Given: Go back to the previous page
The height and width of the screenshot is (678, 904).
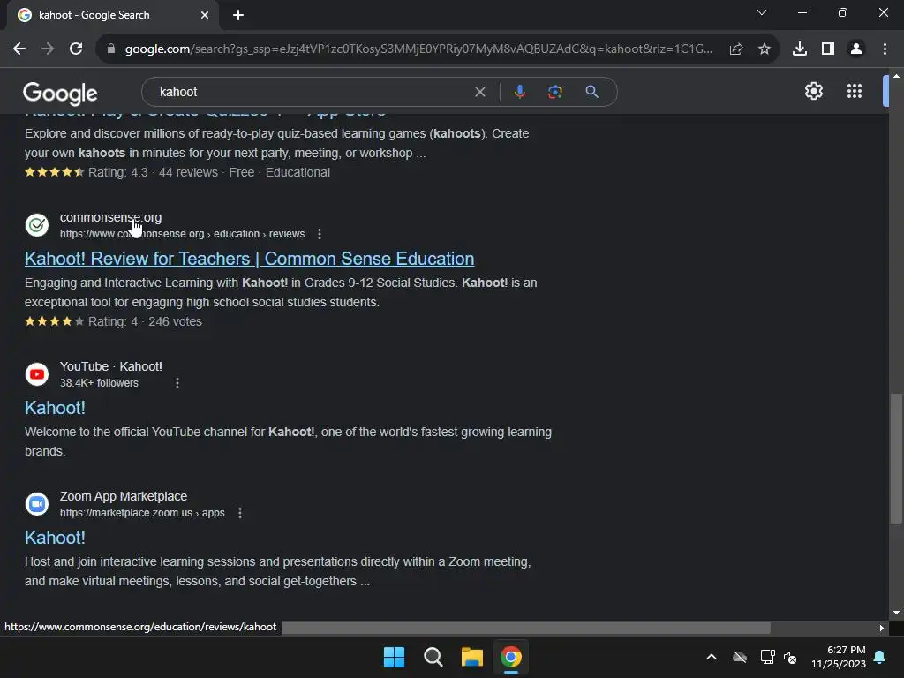Looking at the screenshot, I should (x=19, y=49).
